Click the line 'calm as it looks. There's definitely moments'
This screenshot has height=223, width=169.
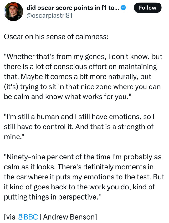click(x=79, y=167)
